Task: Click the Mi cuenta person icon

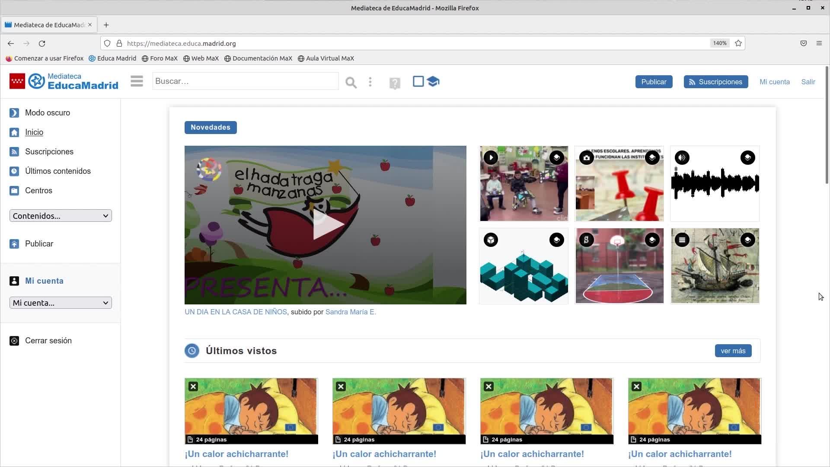Action: point(14,281)
